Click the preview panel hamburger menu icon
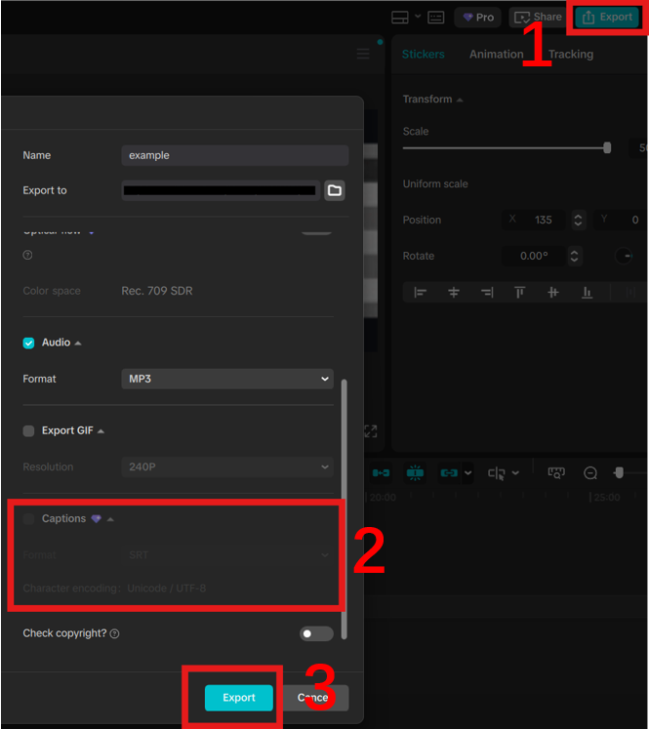This screenshot has width=649, height=729. coord(363,54)
